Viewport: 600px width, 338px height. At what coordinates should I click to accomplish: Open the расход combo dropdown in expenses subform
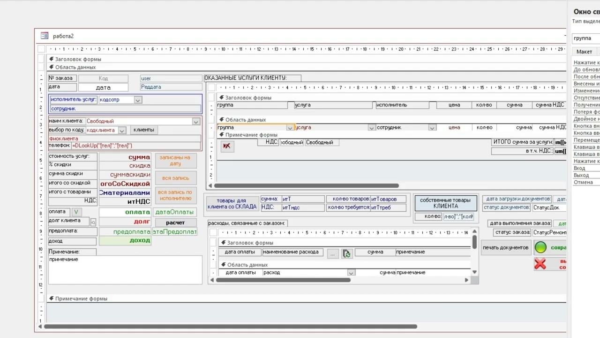pyautogui.click(x=351, y=272)
